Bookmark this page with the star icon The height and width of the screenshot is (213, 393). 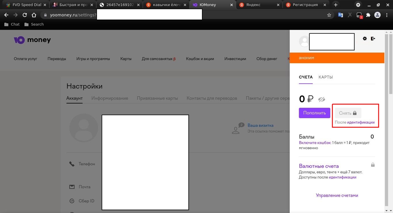[329, 15]
